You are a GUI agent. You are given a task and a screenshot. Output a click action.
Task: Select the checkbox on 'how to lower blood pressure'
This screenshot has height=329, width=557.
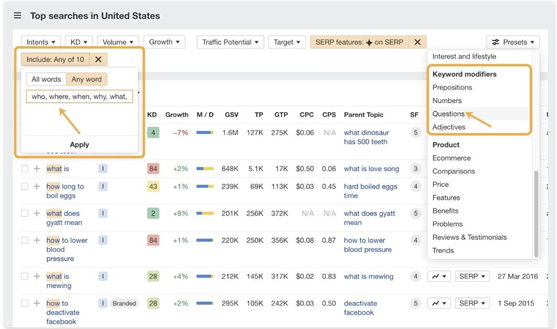pos(24,240)
